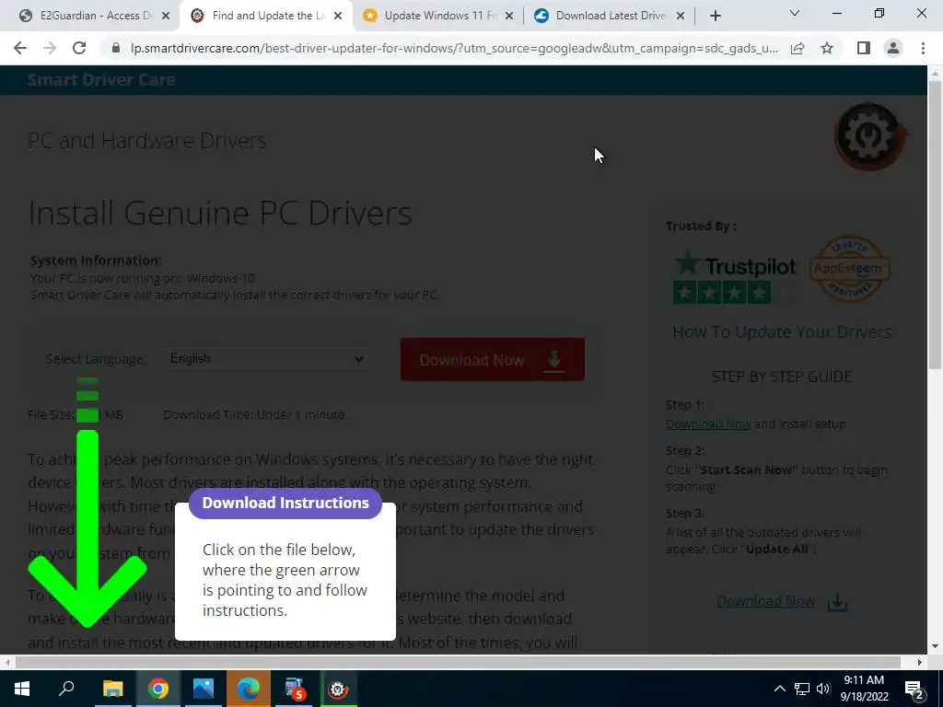Open the Photos app from the taskbar

(204, 689)
